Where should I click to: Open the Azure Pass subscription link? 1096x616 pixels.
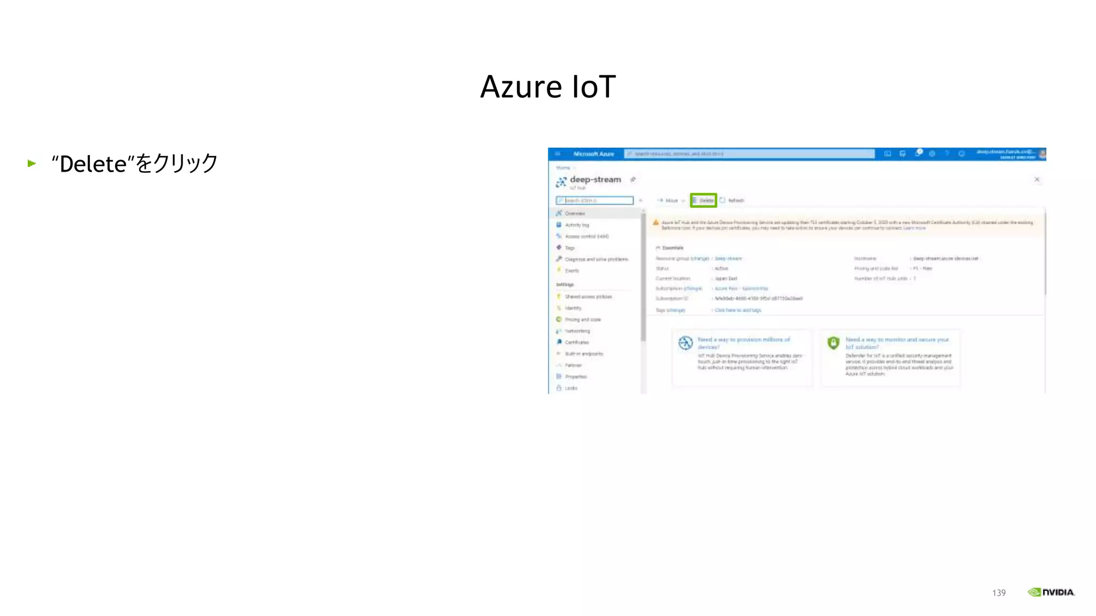tap(741, 289)
